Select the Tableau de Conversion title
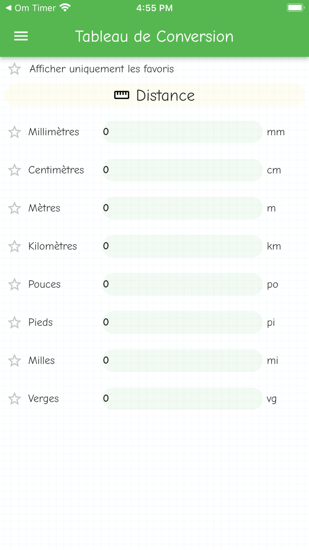This screenshot has width=309, height=550. [154, 36]
